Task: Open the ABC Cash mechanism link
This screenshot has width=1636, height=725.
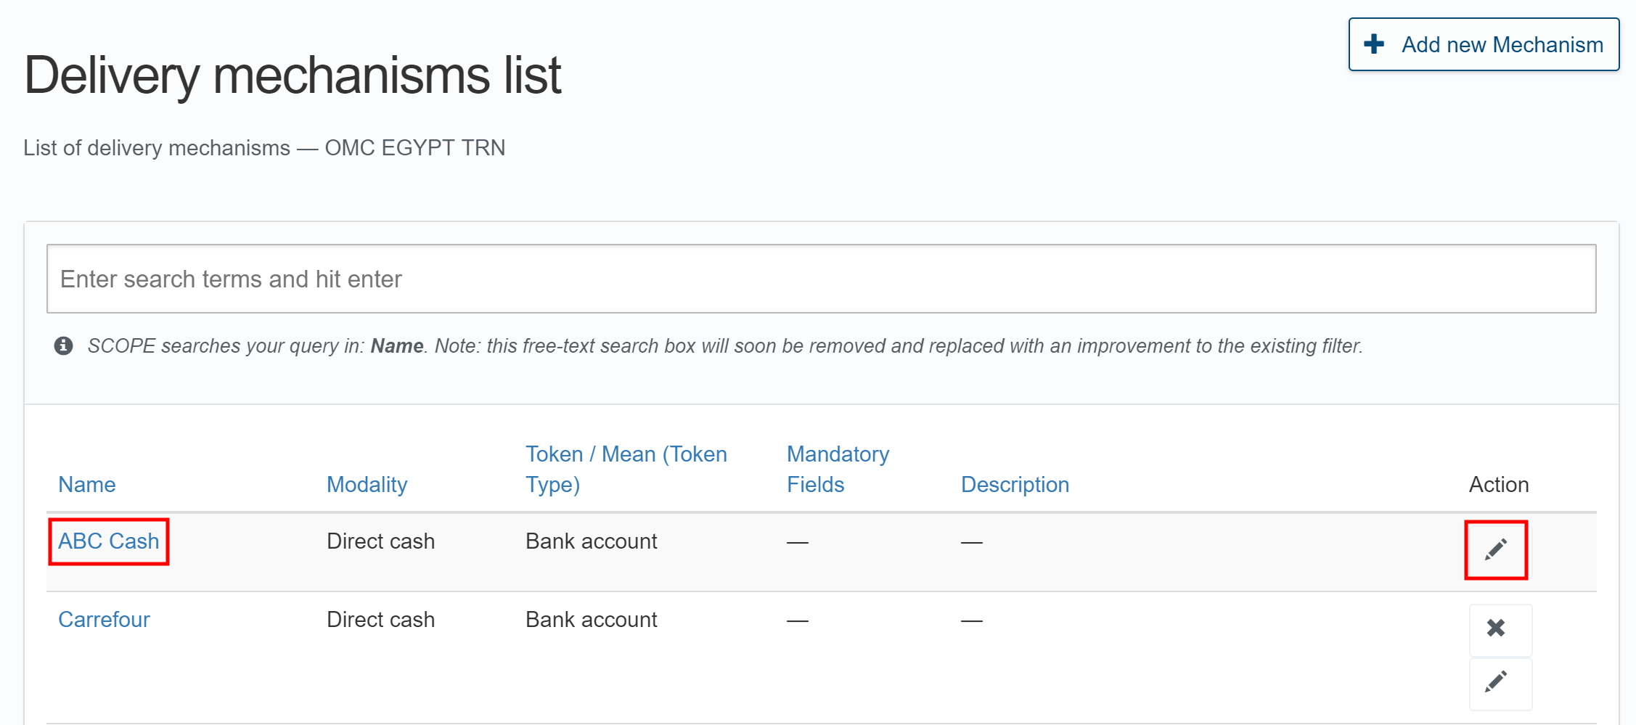Action: click(109, 541)
